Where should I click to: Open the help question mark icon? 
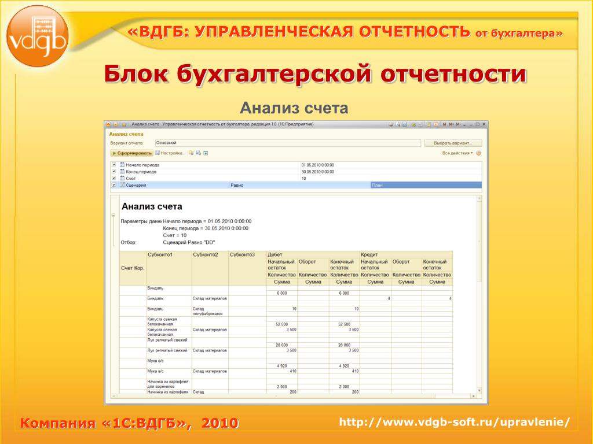click(x=478, y=153)
